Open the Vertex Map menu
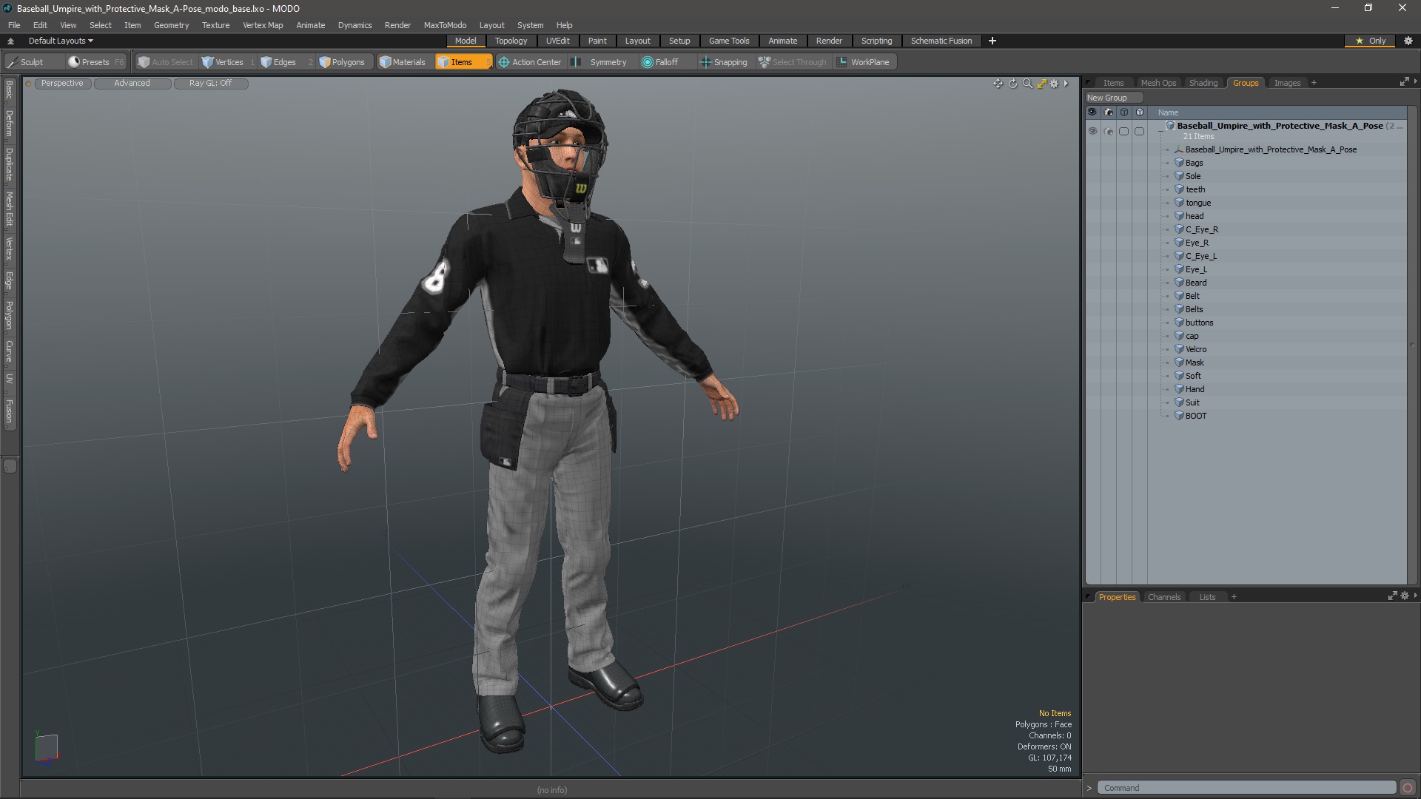Image resolution: width=1421 pixels, height=799 pixels. [263, 25]
